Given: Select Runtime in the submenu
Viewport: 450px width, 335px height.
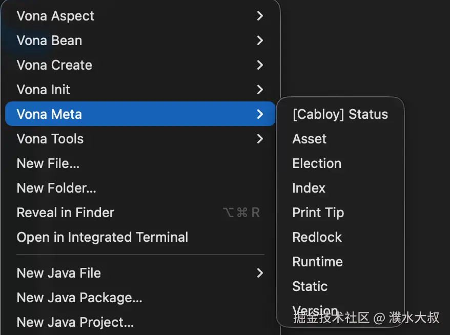Looking at the screenshot, I should [318, 262].
